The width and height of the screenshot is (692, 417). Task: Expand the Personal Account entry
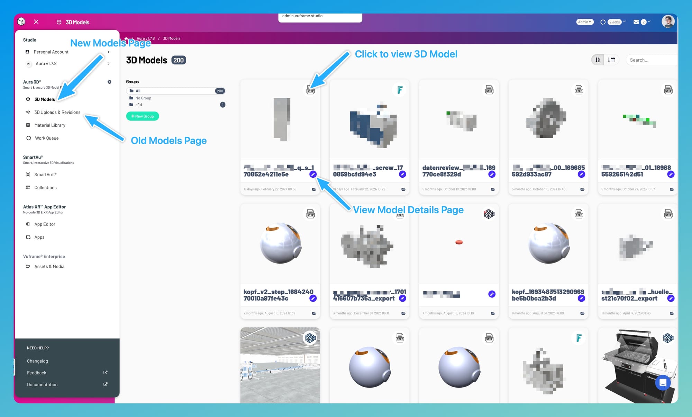(67, 52)
